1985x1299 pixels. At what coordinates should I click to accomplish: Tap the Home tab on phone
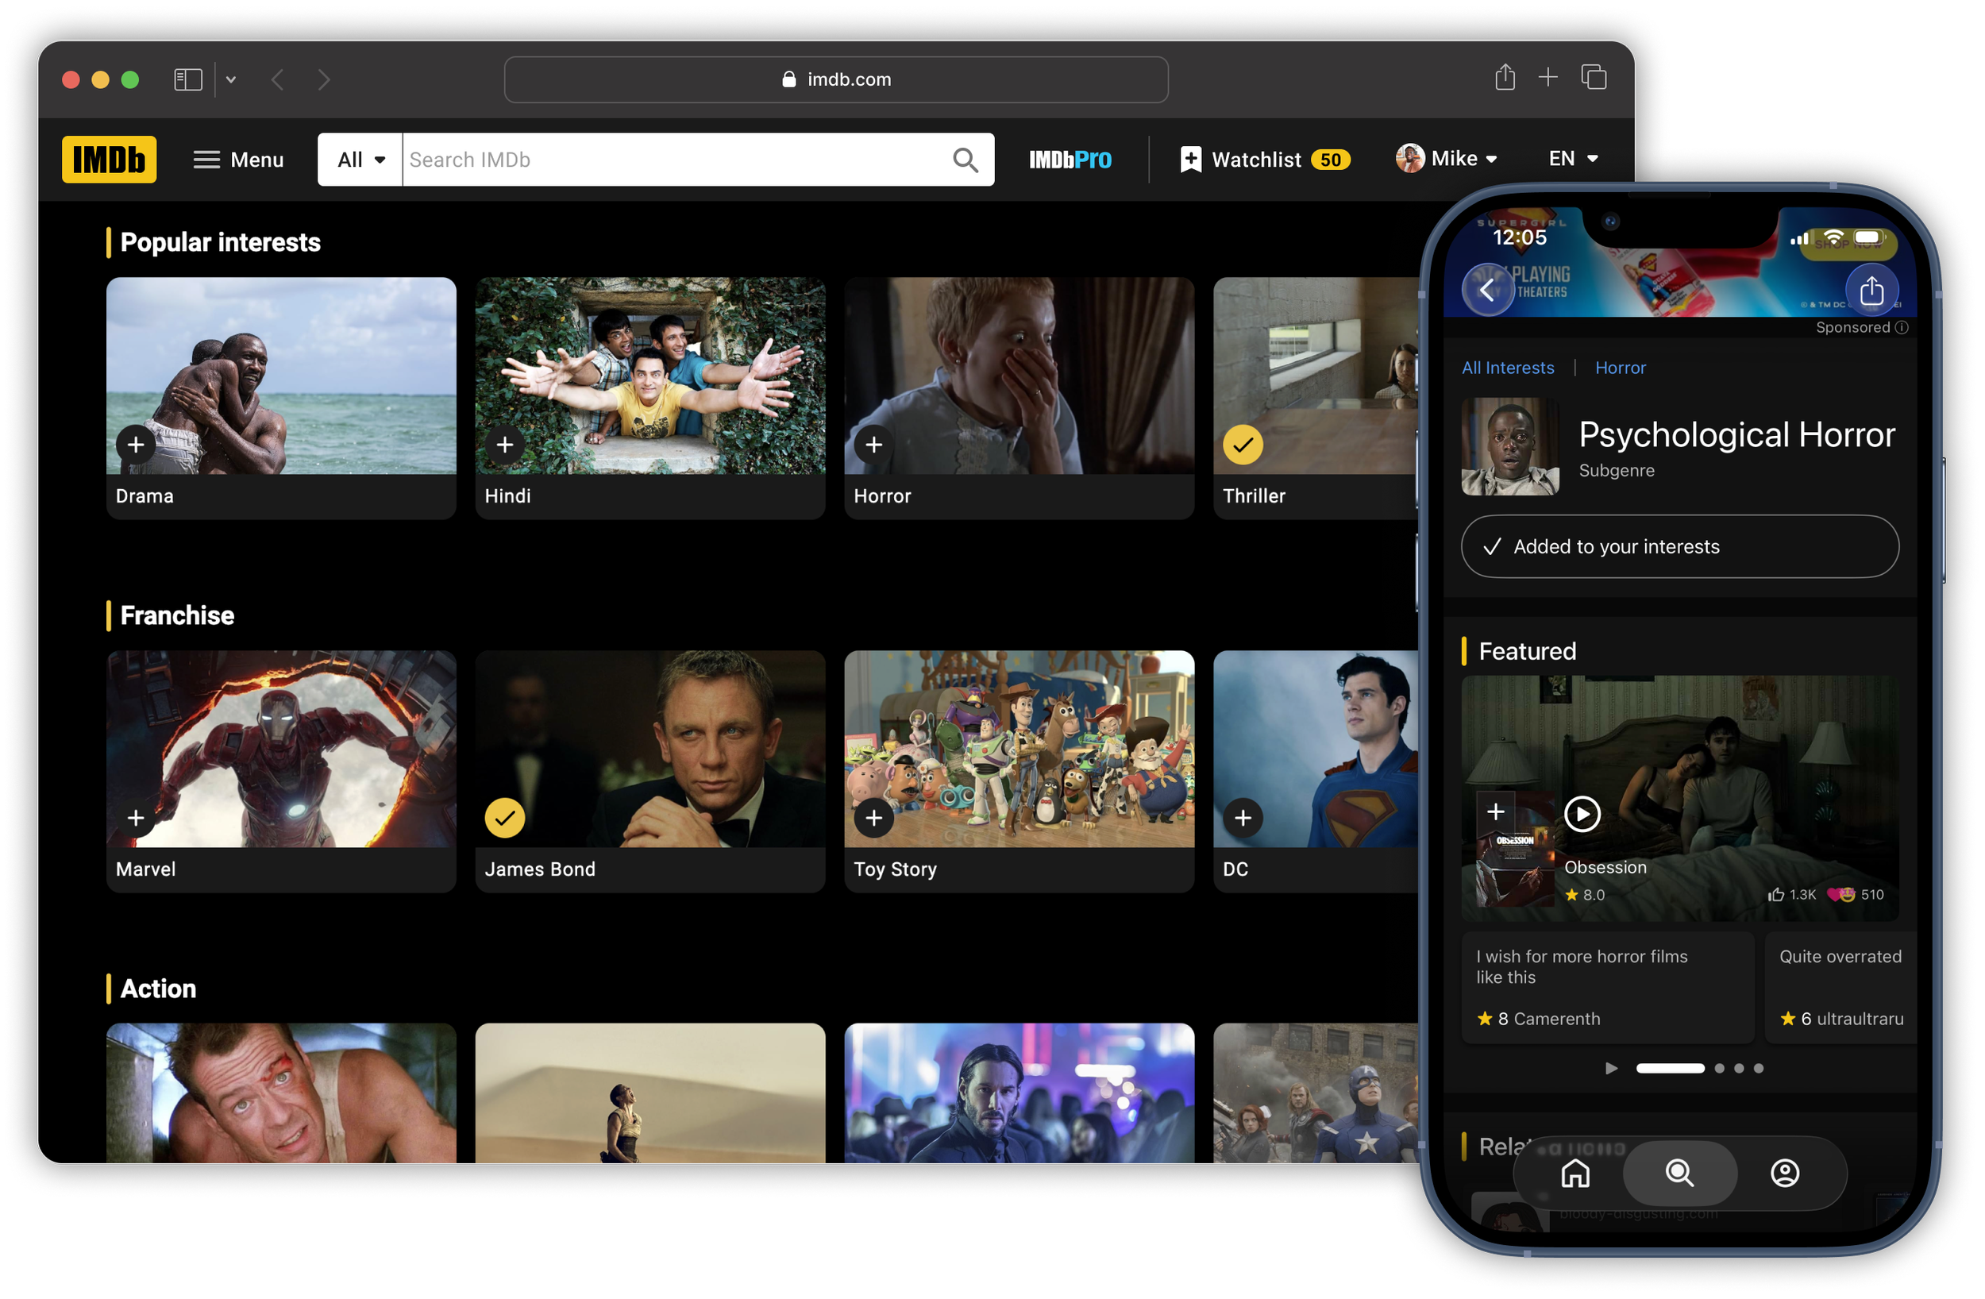point(1575,1173)
